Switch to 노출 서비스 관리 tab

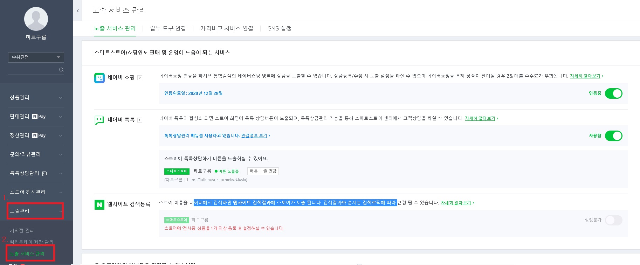click(x=115, y=28)
